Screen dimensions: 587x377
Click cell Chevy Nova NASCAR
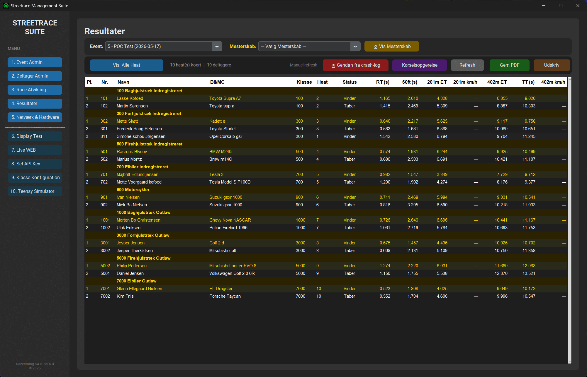pyautogui.click(x=230, y=220)
